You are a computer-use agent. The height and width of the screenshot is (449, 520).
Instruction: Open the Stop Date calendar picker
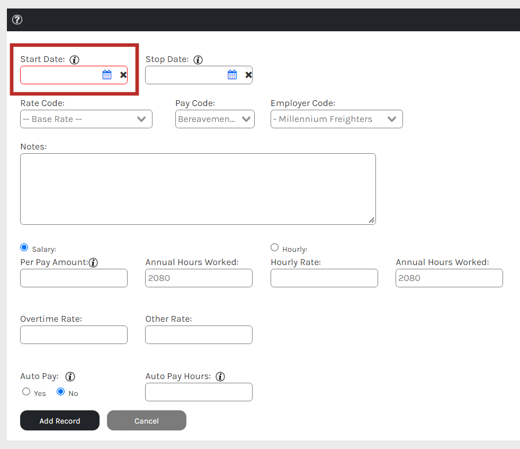tap(232, 75)
